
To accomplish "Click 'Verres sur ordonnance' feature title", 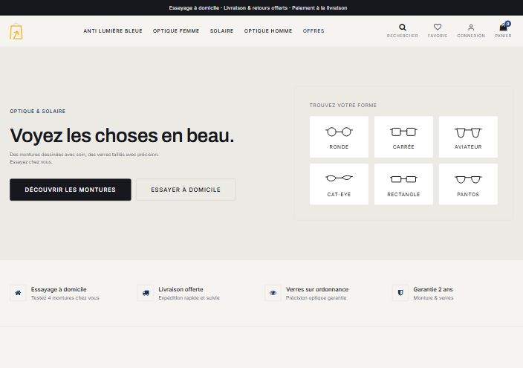I will pos(317,289).
